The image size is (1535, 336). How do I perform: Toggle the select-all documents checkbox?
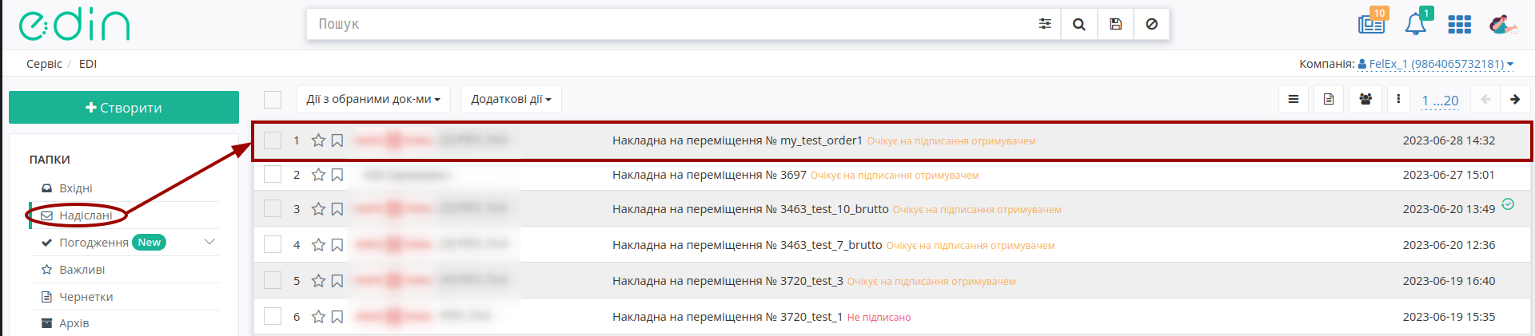[x=273, y=99]
